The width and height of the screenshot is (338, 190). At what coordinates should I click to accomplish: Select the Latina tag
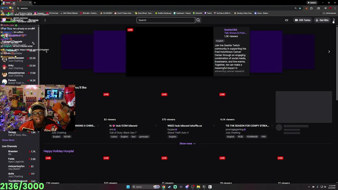point(114,137)
